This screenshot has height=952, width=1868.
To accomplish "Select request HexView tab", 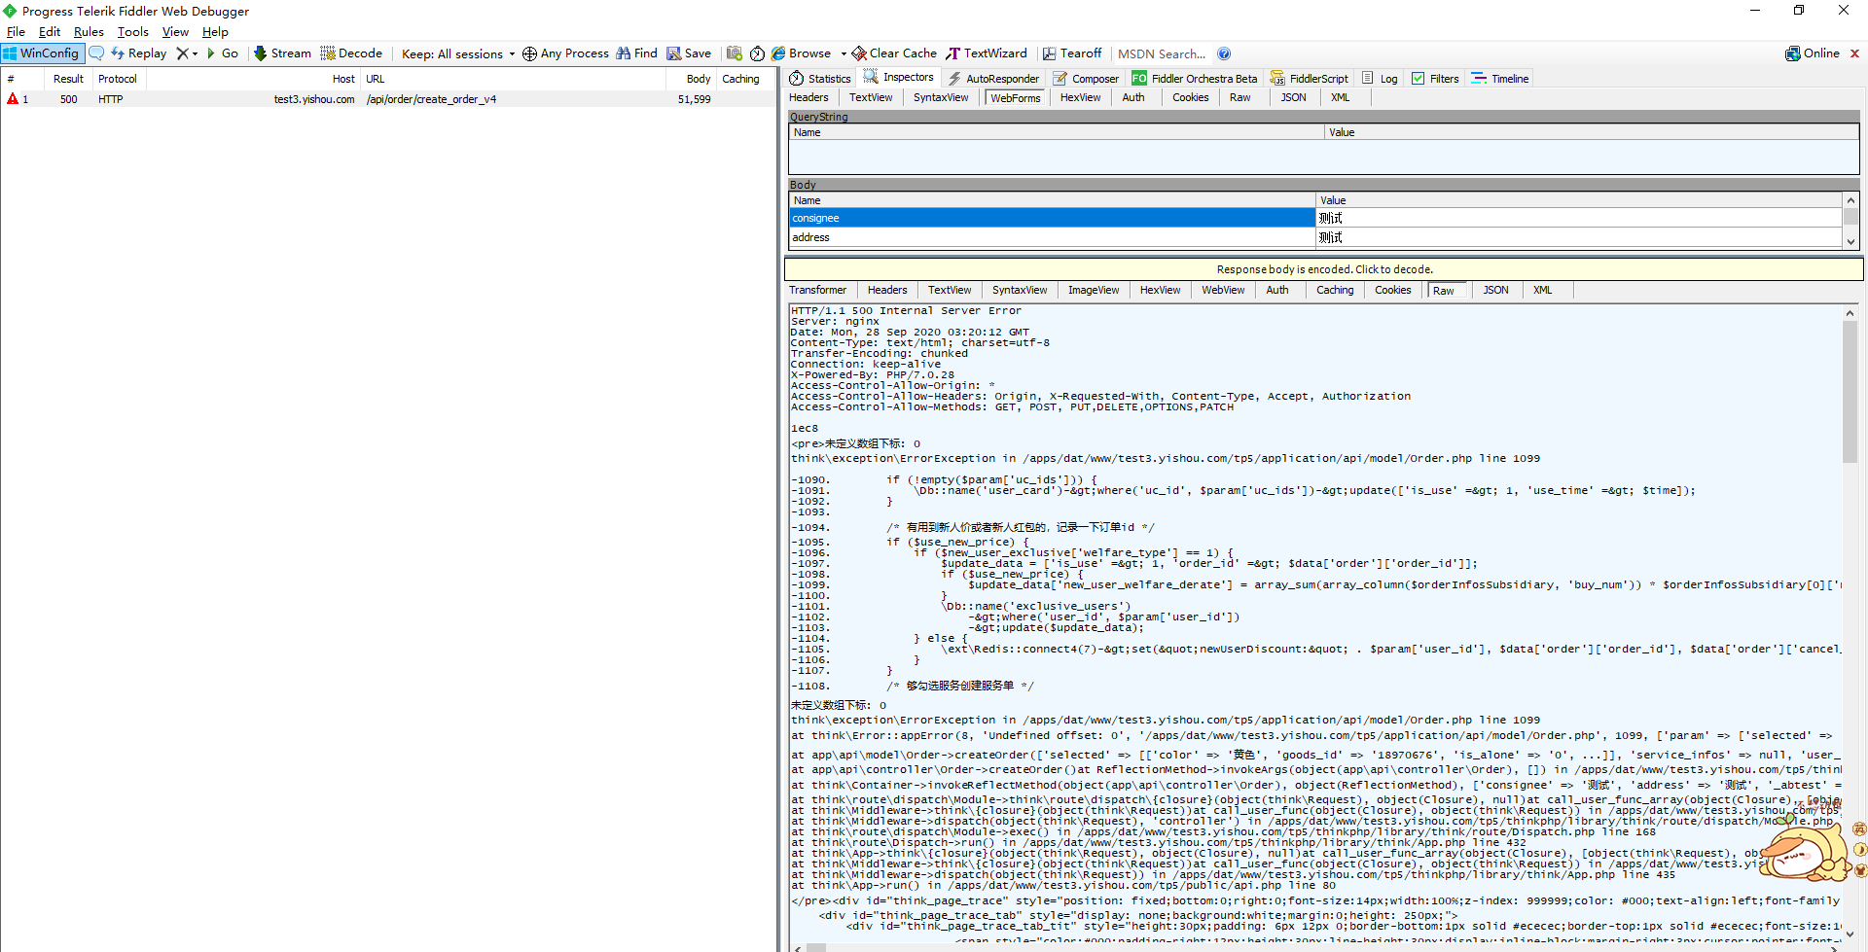I will pos(1080,97).
